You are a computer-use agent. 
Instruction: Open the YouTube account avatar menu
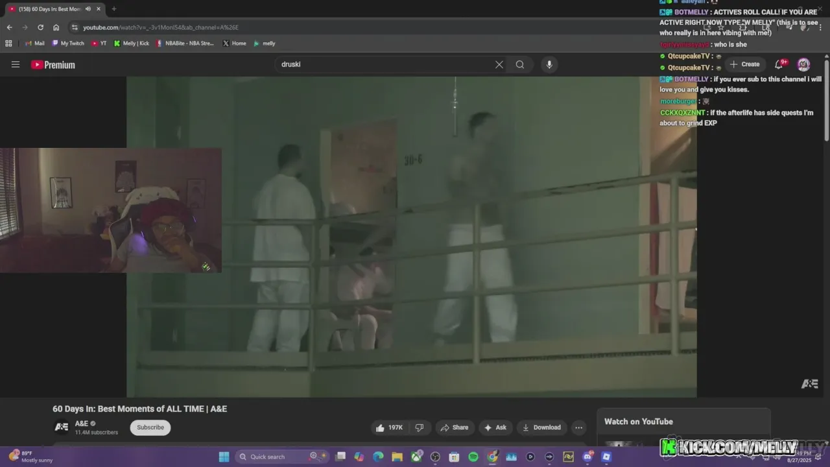[803, 64]
